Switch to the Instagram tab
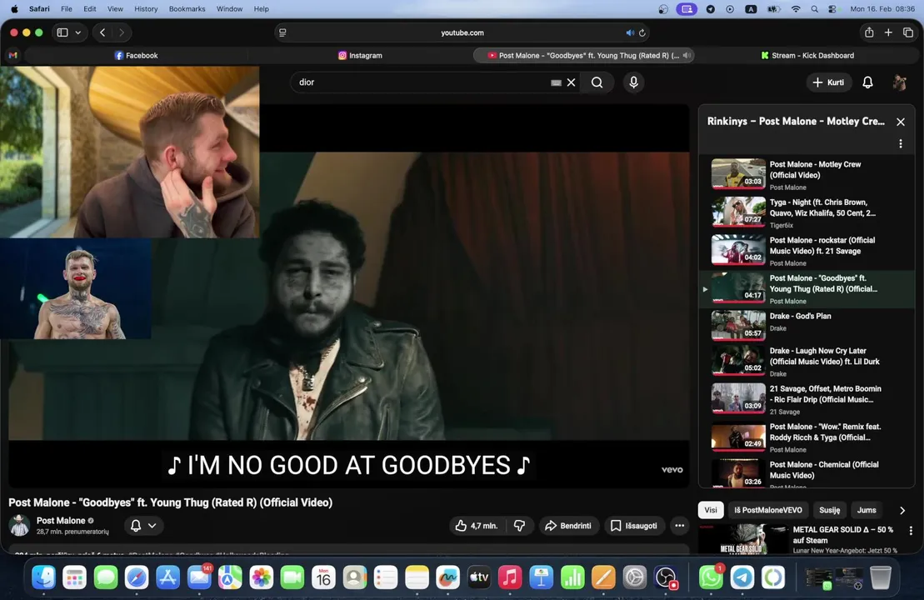Image resolution: width=924 pixels, height=600 pixels. tap(360, 55)
